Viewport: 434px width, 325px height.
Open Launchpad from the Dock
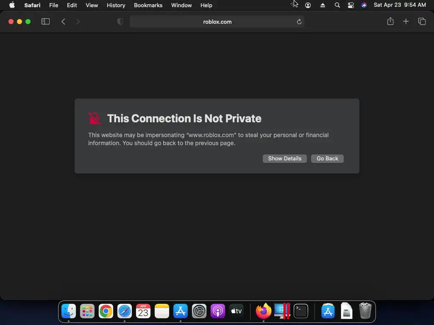pos(87,311)
